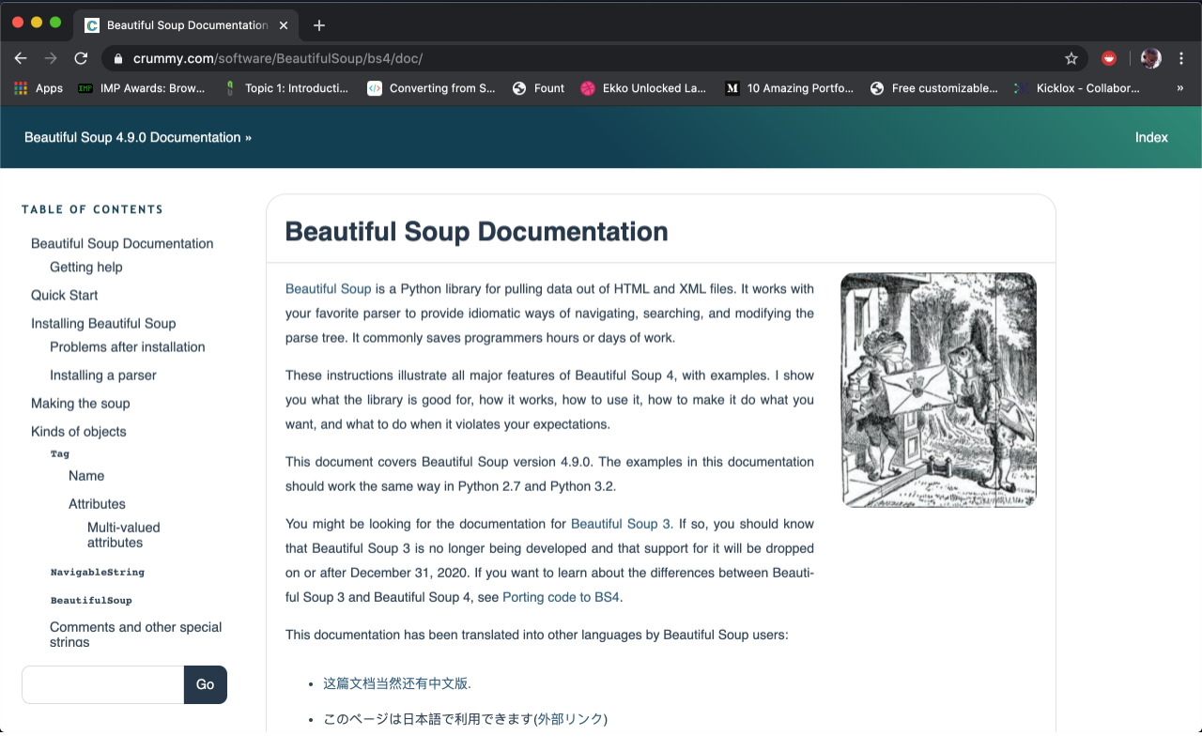The image size is (1202, 751).
Task: Bookmark this page with the star icon
Action: tap(1071, 58)
